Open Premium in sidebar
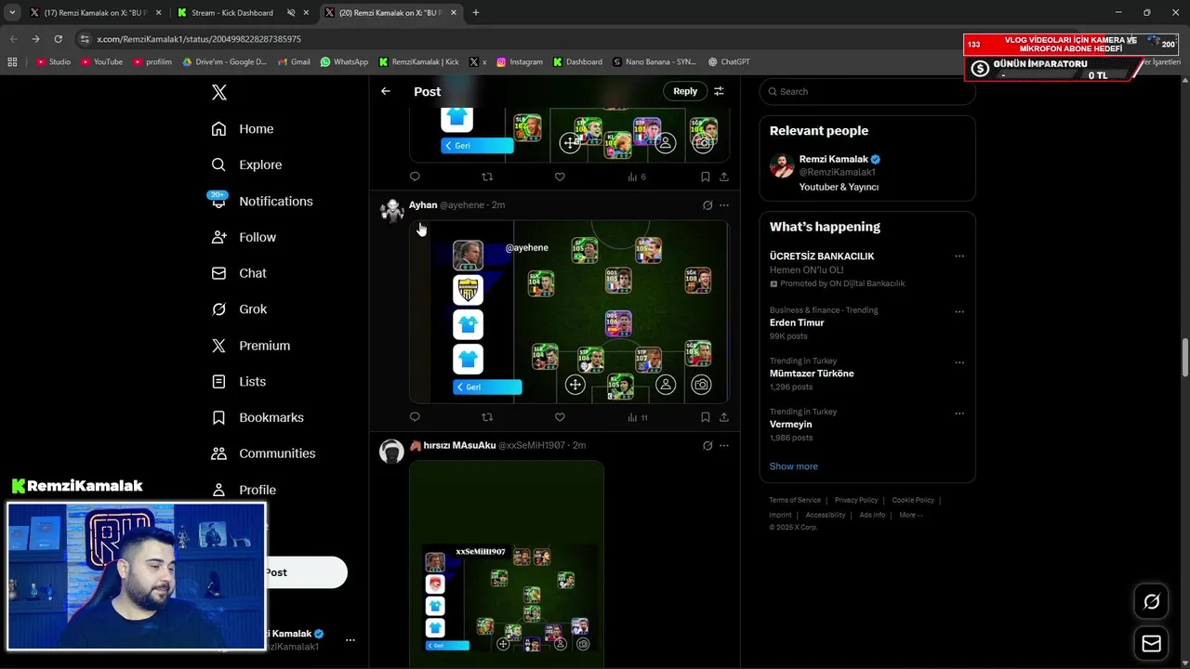The height and width of the screenshot is (669, 1190). click(251, 346)
